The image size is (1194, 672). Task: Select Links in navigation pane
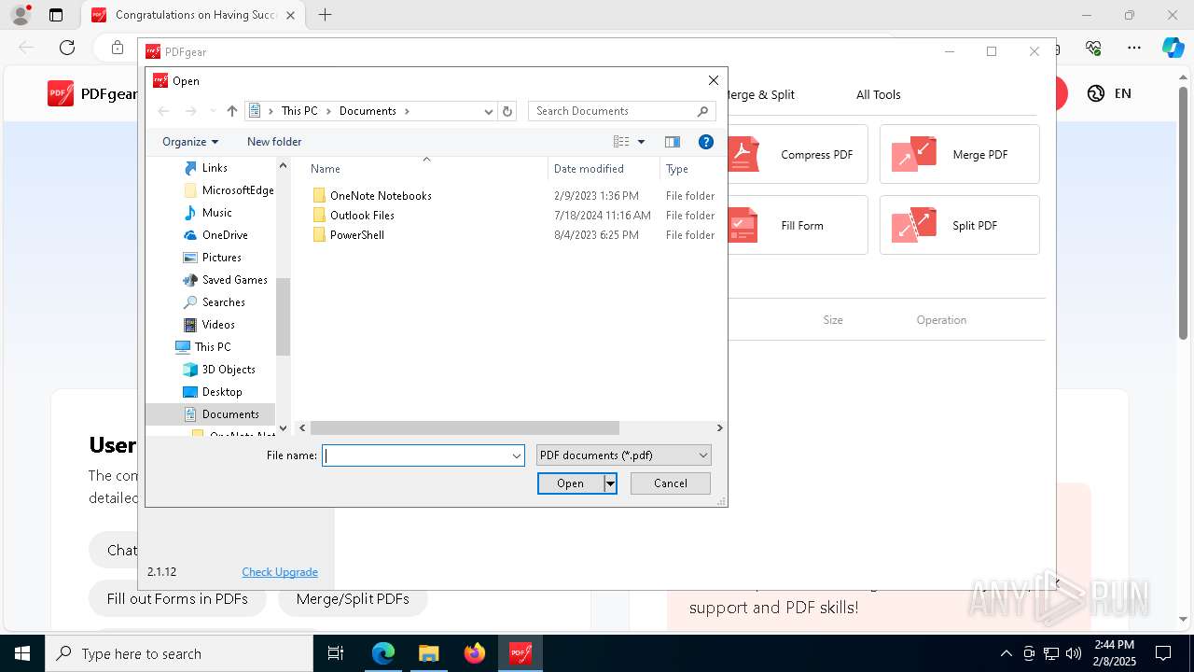(215, 168)
